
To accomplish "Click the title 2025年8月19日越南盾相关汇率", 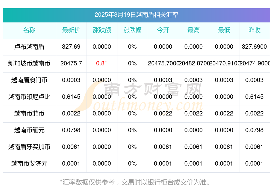I will [x=136, y=15].
